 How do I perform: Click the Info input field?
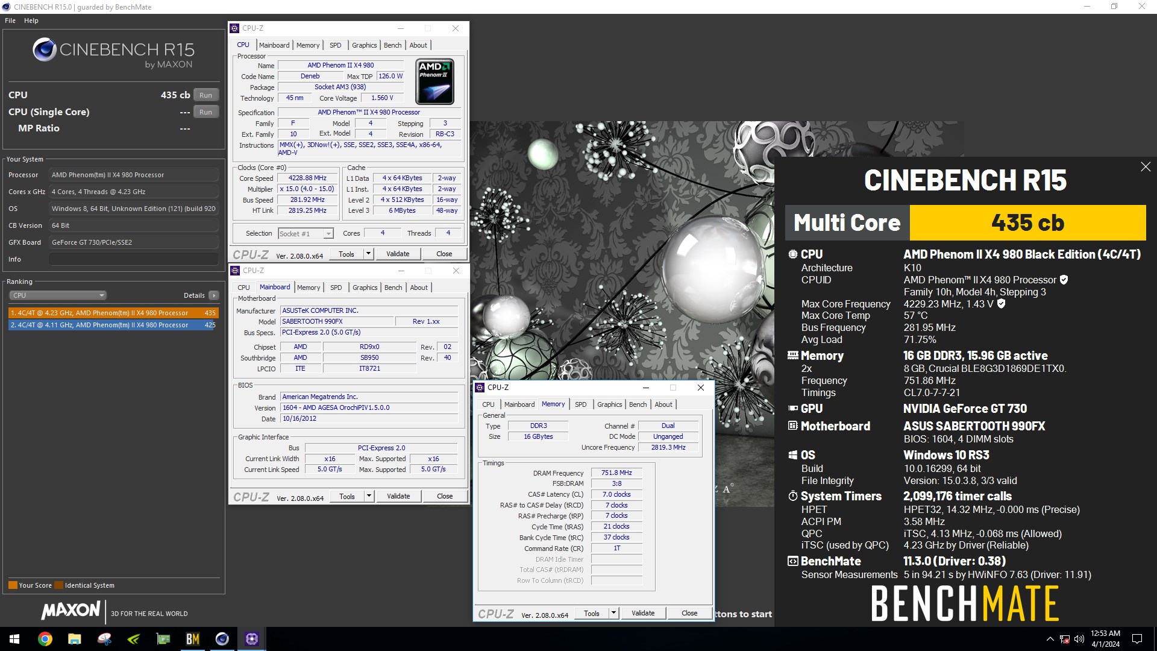click(134, 259)
